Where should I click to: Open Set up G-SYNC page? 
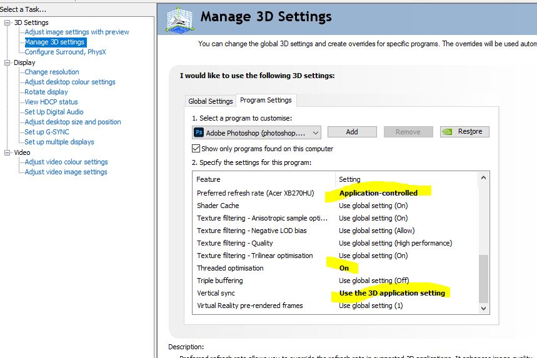47,132
